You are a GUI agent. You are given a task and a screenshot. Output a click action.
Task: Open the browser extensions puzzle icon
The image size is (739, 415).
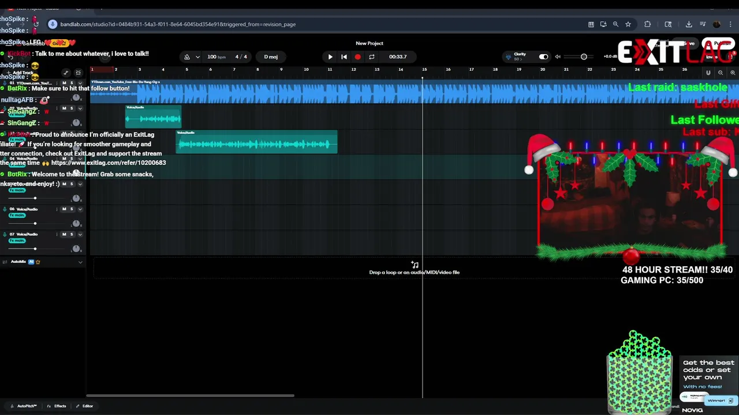(x=647, y=24)
